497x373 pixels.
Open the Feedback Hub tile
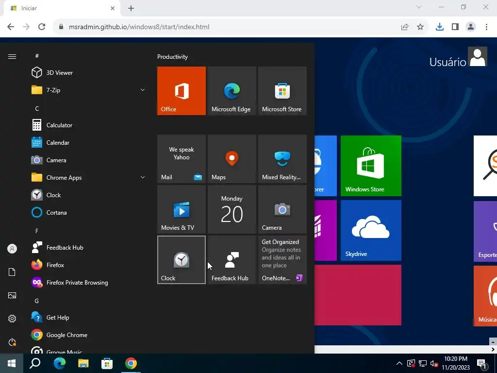(x=232, y=260)
